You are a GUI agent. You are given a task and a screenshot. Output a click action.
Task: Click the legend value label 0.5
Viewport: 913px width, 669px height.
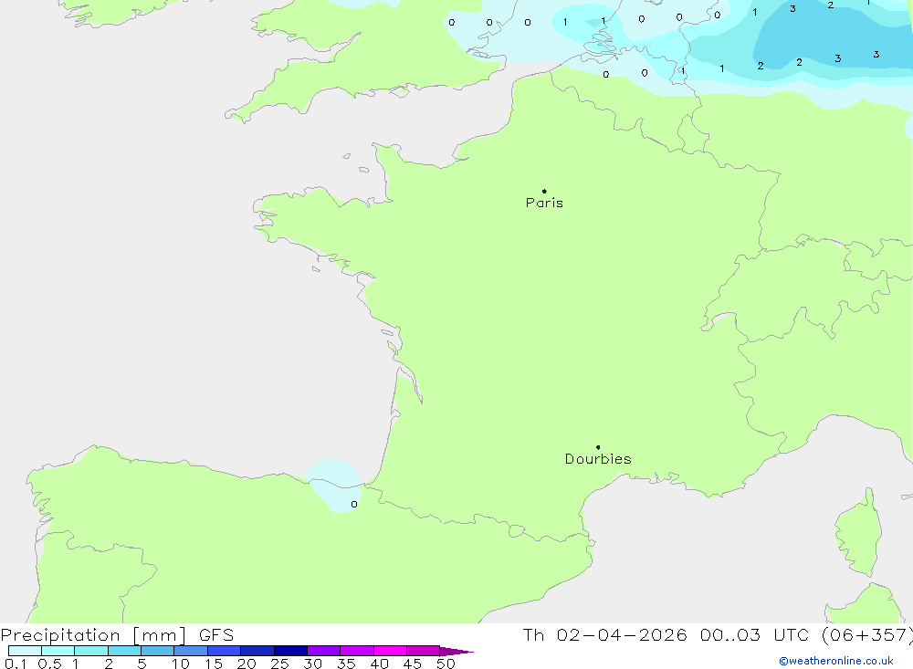(x=49, y=664)
